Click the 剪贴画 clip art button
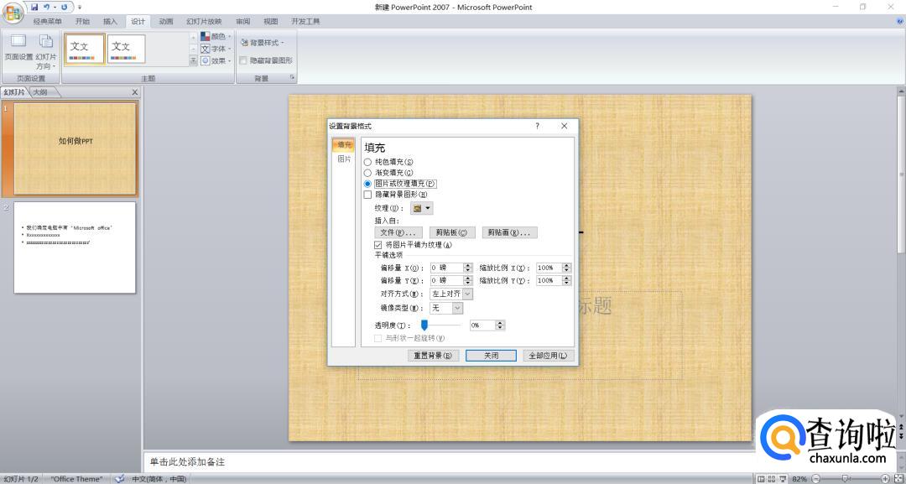This screenshot has height=484, width=906. point(510,232)
